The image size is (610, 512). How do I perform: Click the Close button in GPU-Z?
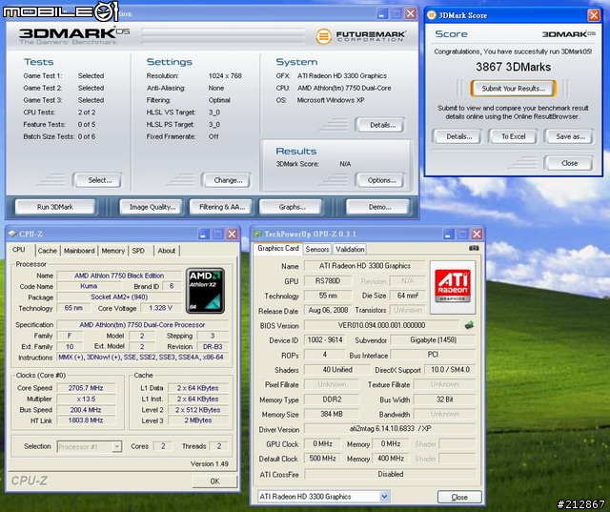pos(459,497)
